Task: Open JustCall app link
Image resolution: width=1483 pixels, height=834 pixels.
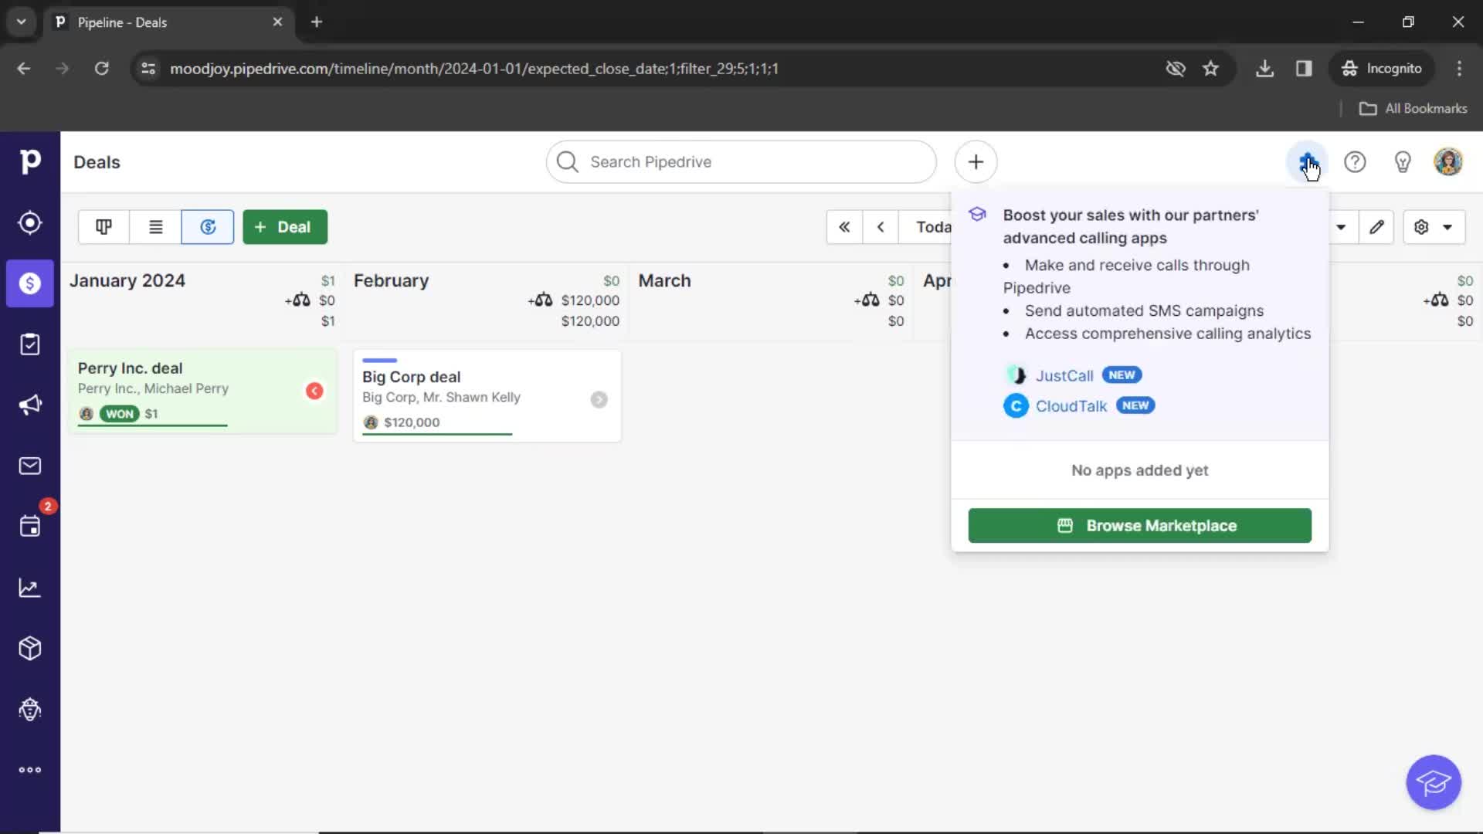Action: click(x=1064, y=375)
